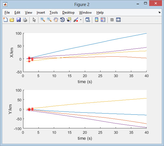Save the figure with floppy icon

[x=19, y=20]
